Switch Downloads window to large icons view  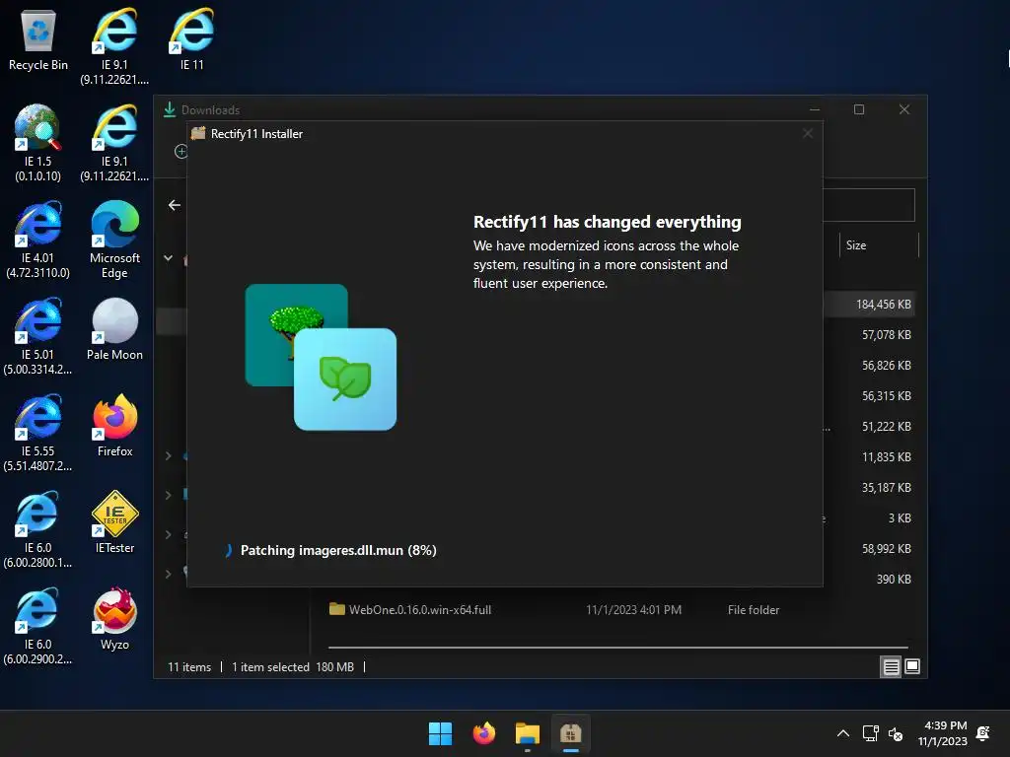click(912, 667)
